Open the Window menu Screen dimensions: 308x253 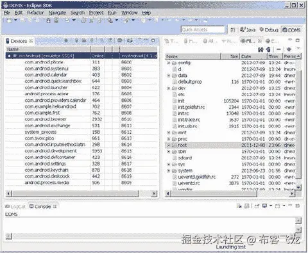130,13
